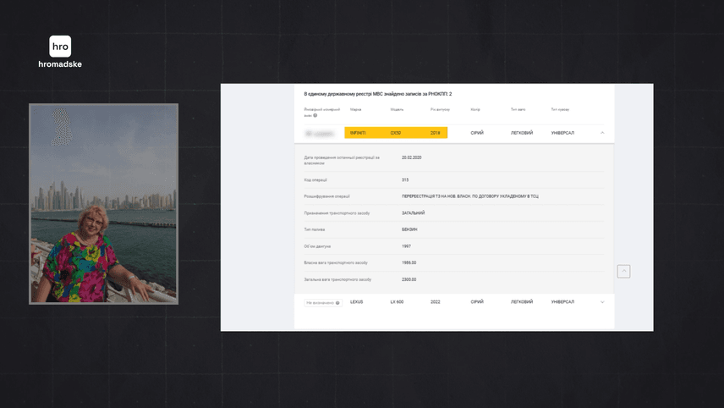This screenshot has width=724, height=408.
Task: Click the fuel type 'БЕНЗИН' value
Action: pyautogui.click(x=409, y=229)
